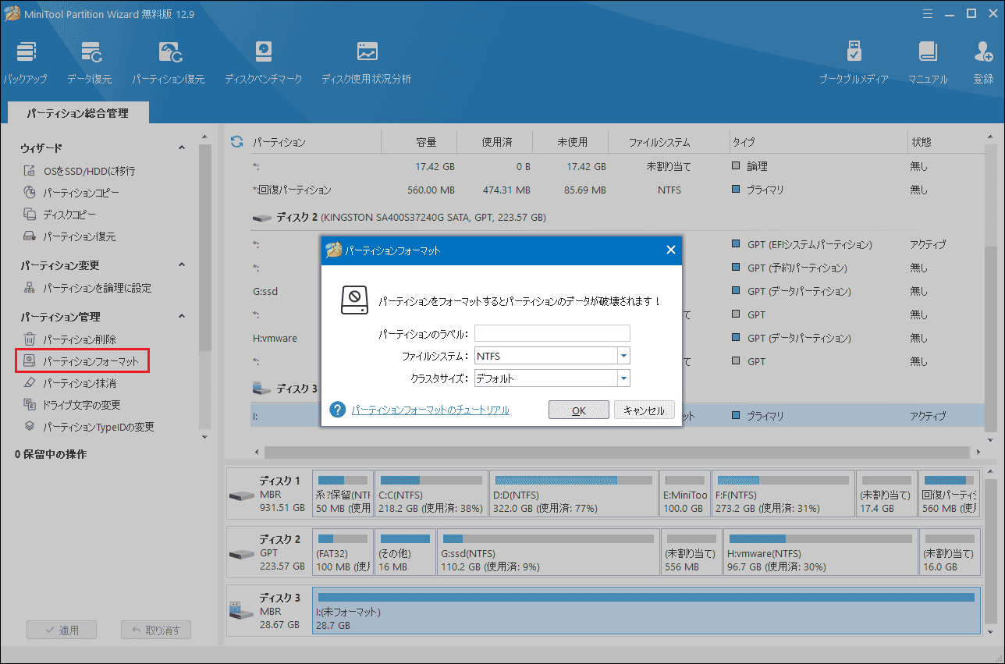1005x664 pixels.
Task: Open the ファイルシステム dropdown showing NTFS
Action: 623,356
